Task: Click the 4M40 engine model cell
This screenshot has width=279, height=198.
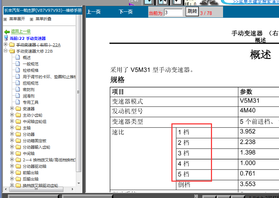Action: click(259, 112)
